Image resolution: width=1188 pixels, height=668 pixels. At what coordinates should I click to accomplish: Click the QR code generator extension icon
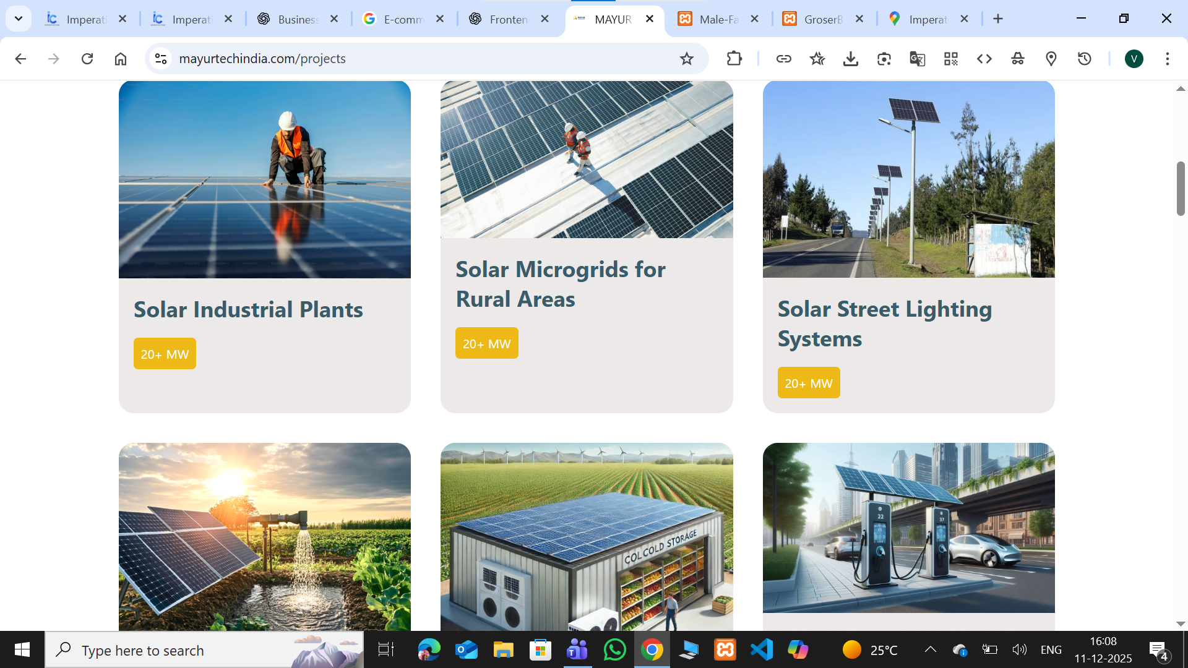click(950, 59)
